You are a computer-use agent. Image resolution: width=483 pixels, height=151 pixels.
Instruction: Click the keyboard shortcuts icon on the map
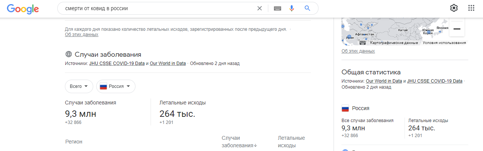coord(362,43)
